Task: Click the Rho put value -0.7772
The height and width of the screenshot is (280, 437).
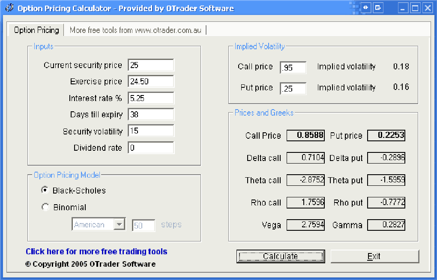Action: [x=386, y=202]
